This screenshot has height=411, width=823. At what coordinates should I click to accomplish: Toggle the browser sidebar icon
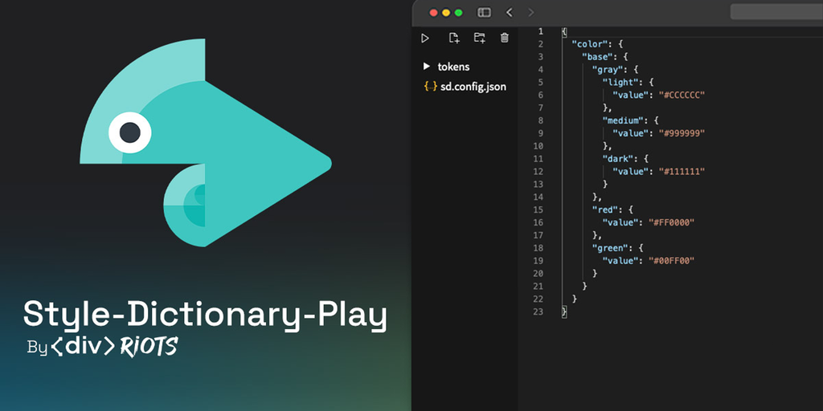pyautogui.click(x=484, y=13)
